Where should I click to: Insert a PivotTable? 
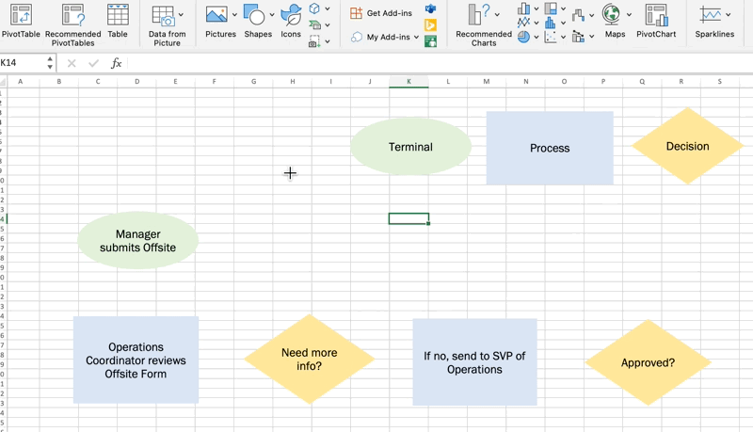tap(21, 21)
